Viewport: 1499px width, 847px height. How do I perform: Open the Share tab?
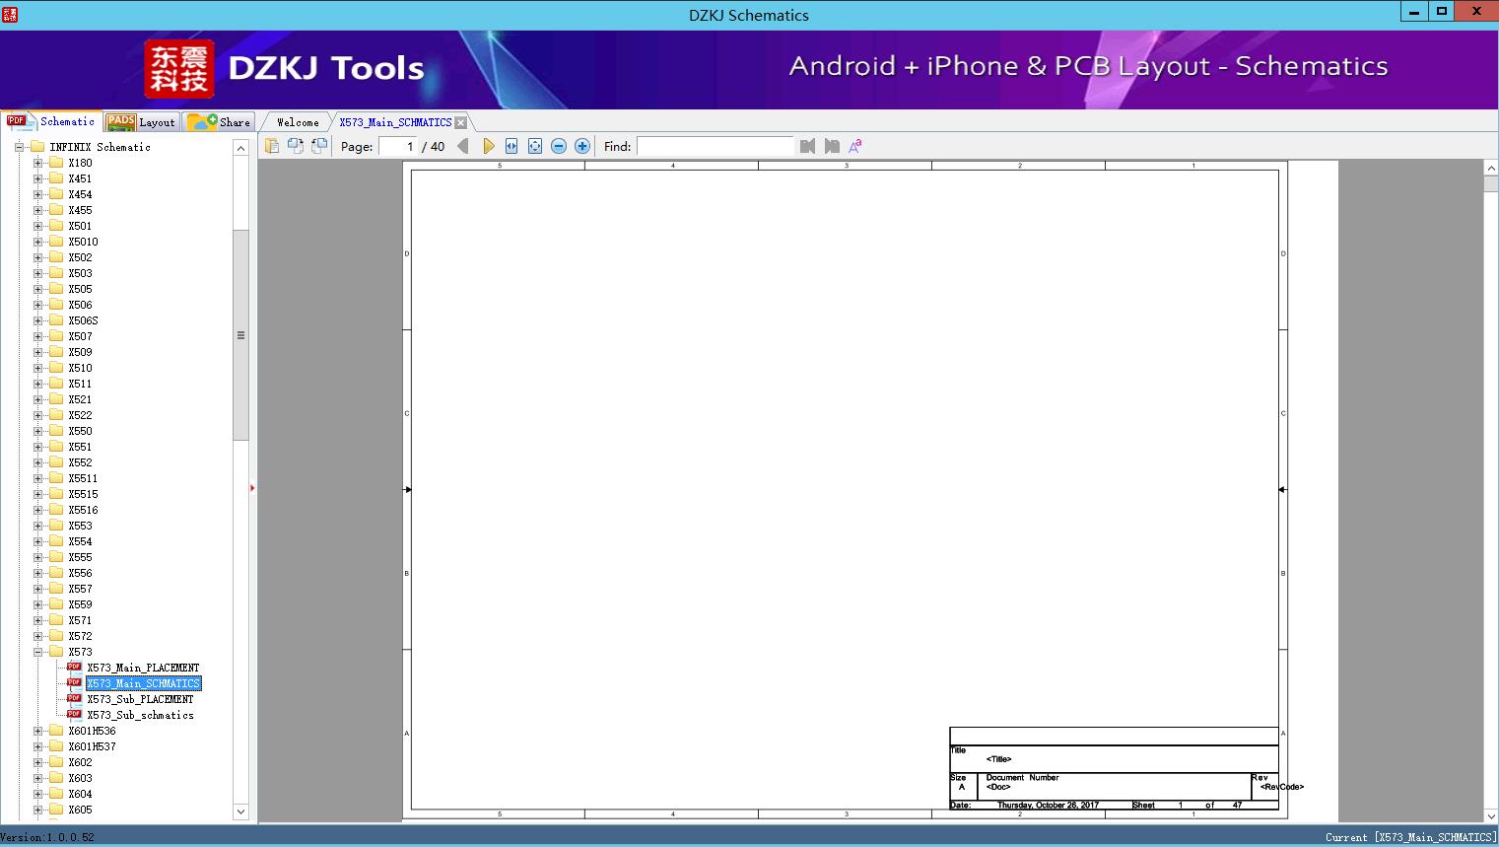[x=220, y=122]
